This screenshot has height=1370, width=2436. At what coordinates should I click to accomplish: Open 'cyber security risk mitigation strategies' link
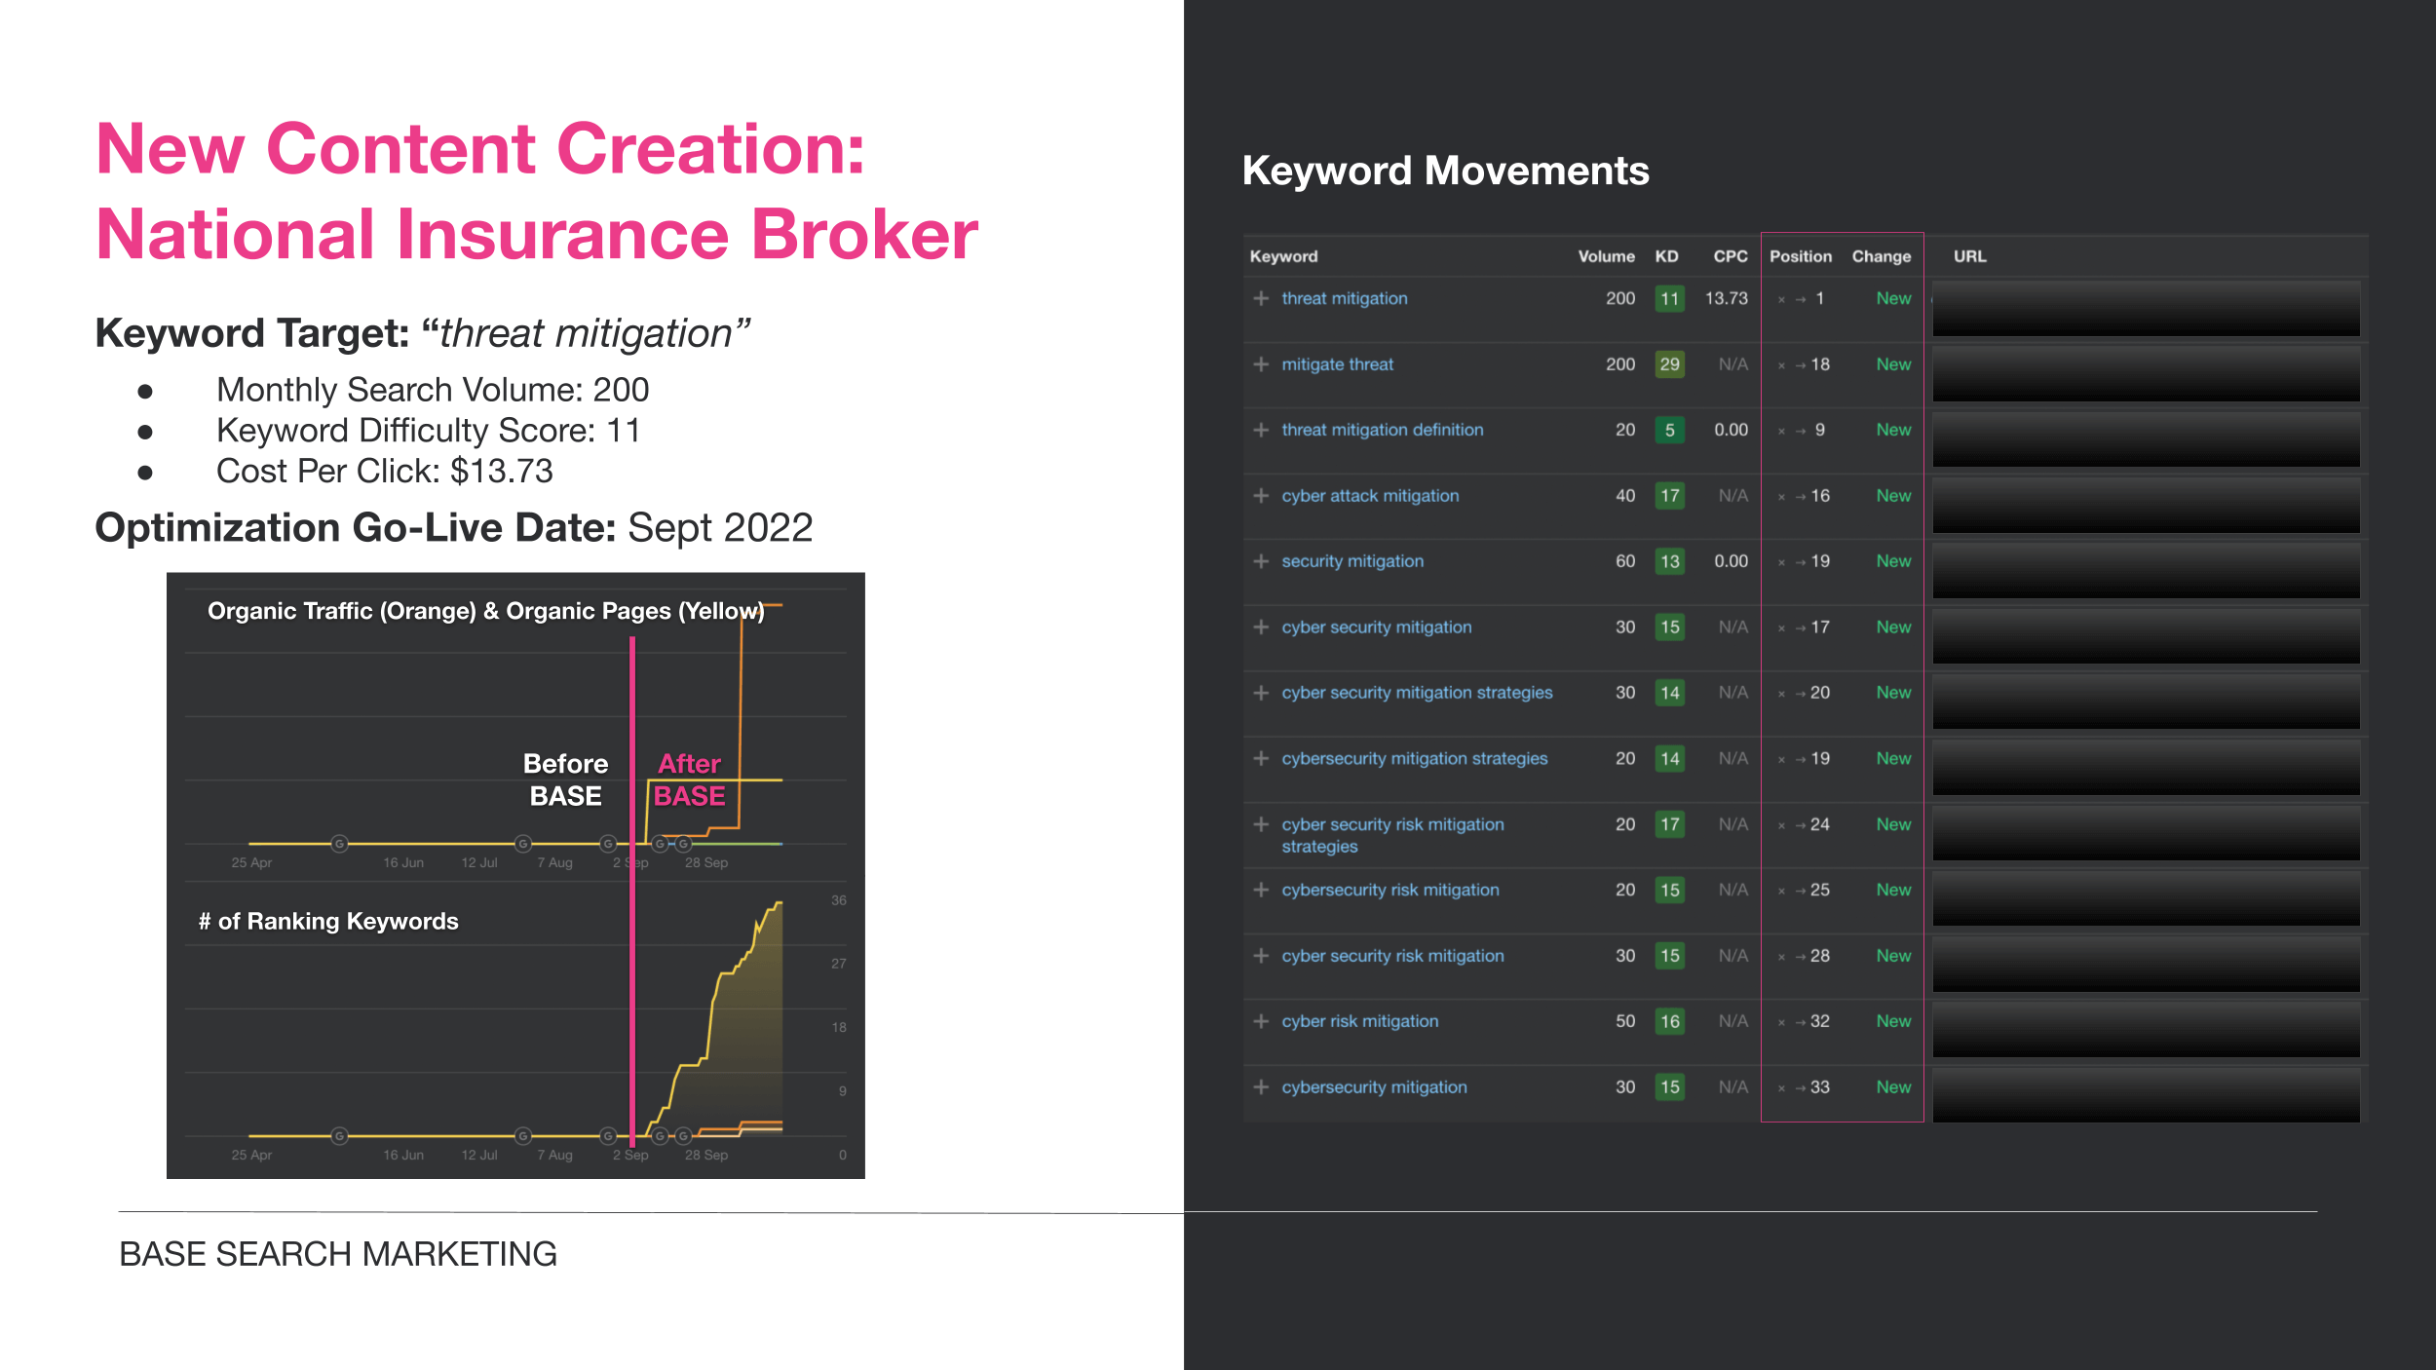[1392, 835]
